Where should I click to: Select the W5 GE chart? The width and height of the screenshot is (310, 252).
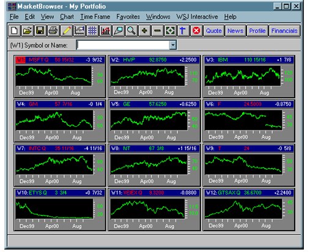click(154, 121)
